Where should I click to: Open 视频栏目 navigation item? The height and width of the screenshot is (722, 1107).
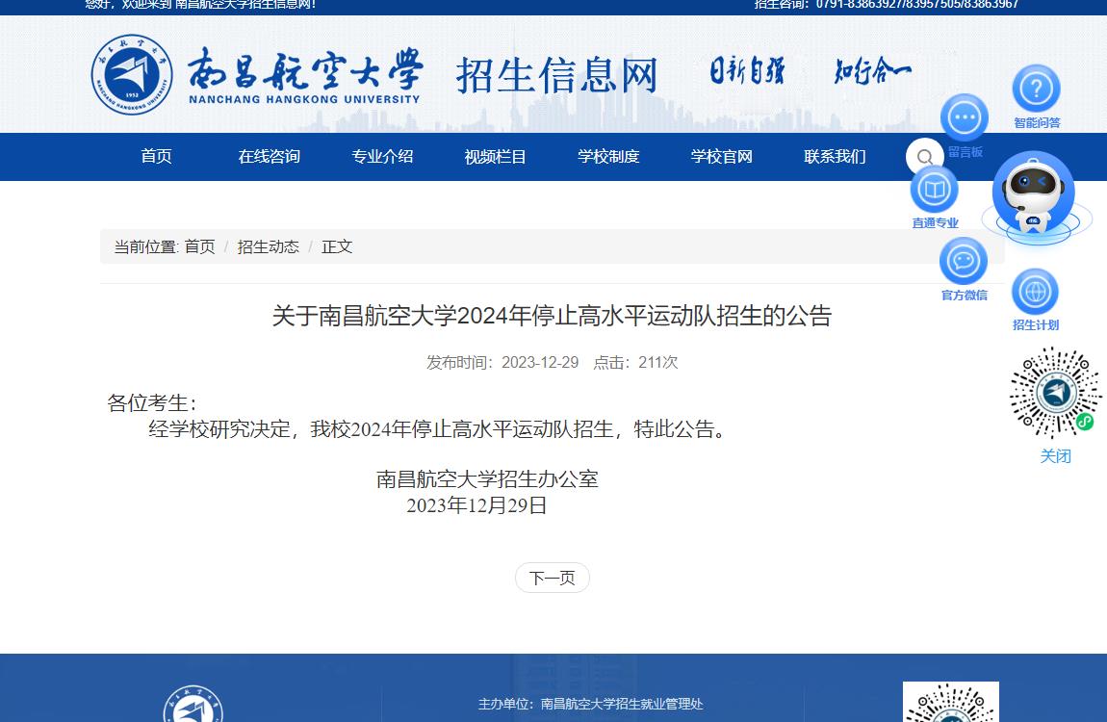click(495, 156)
